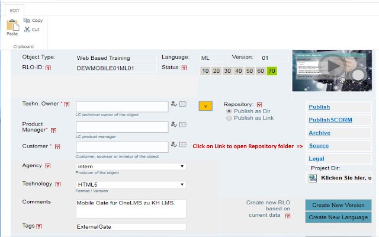Click the Paste clipboard icon
Screen dimensions: 379x237
pos(12,25)
